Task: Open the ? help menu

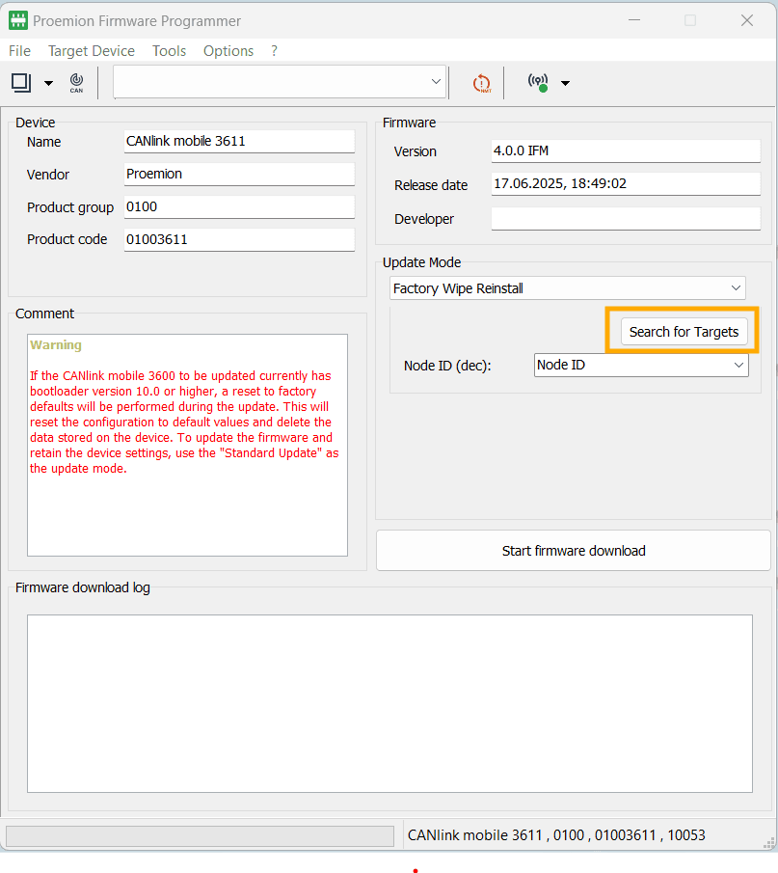Action: tap(275, 50)
